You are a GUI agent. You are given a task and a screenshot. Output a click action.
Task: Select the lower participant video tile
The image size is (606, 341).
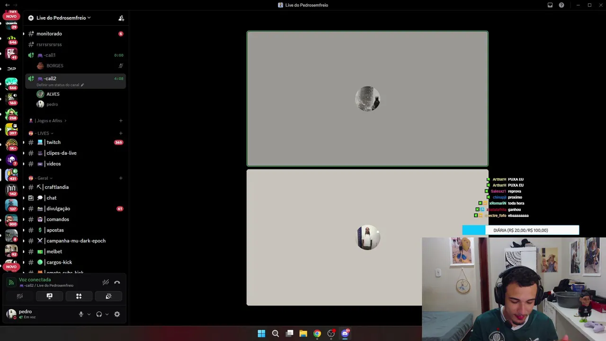pos(367,237)
